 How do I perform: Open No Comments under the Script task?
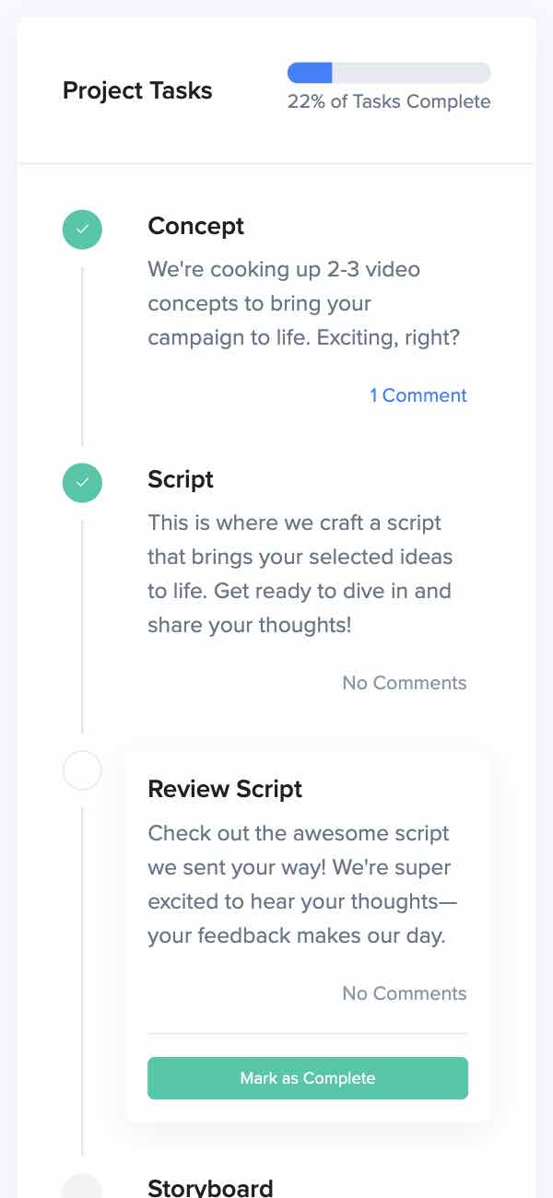coord(405,683)
